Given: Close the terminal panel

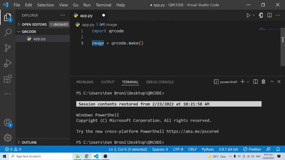Looking at the screenshot, I should coord(279,82).
